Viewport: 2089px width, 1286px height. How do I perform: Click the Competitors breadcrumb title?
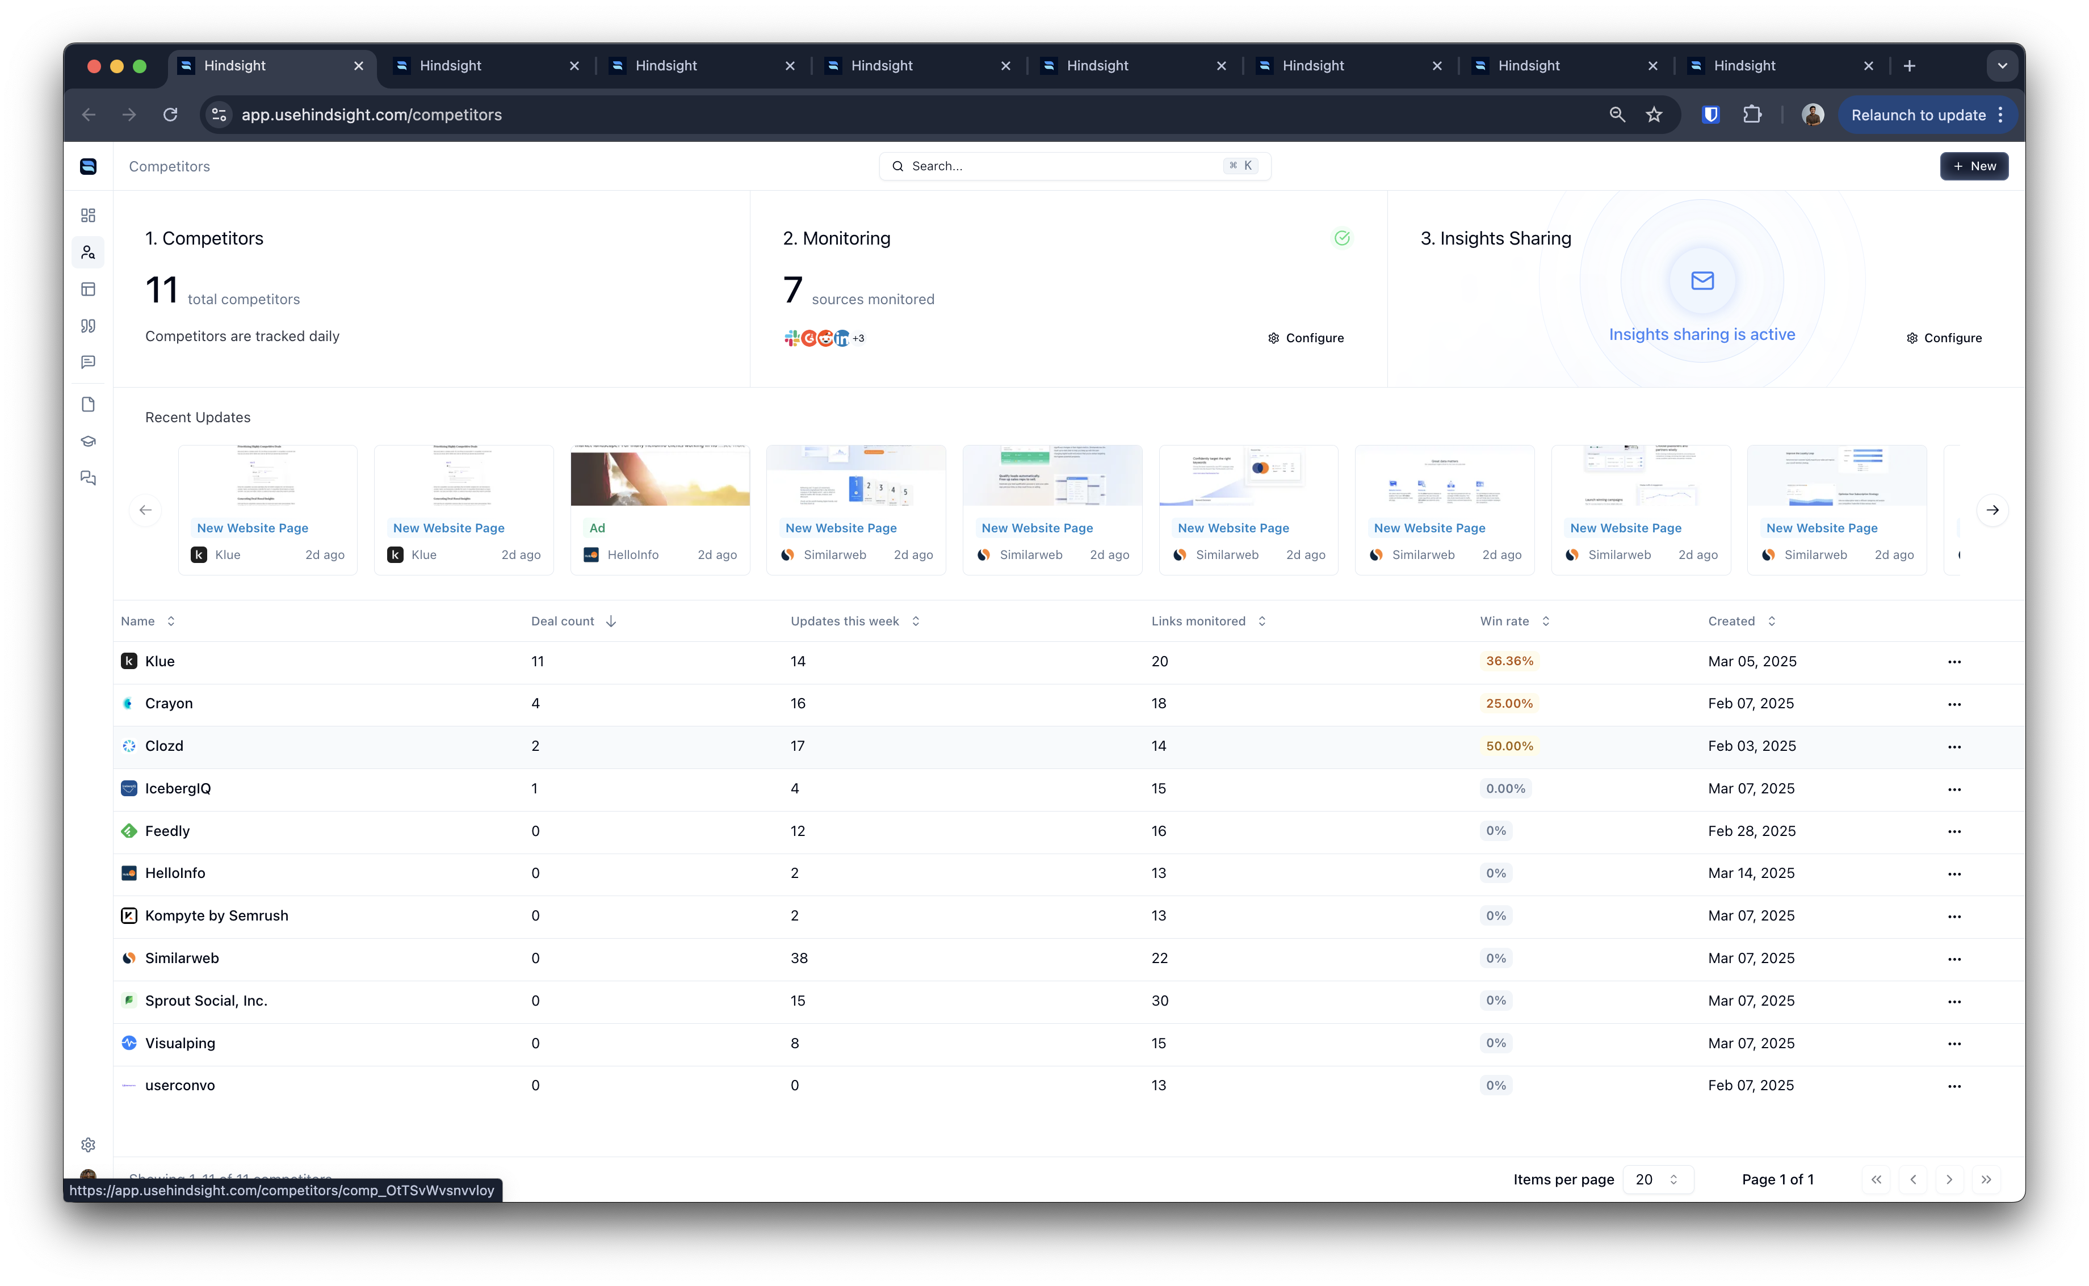click(x=169, y=167)
